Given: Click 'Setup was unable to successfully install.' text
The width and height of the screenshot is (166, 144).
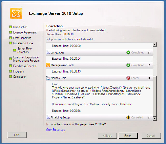Looking at the screenshot, I should click(x=70, y=39).
